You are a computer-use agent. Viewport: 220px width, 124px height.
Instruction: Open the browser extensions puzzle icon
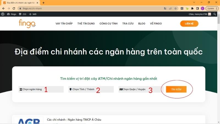tap(192, 9)
